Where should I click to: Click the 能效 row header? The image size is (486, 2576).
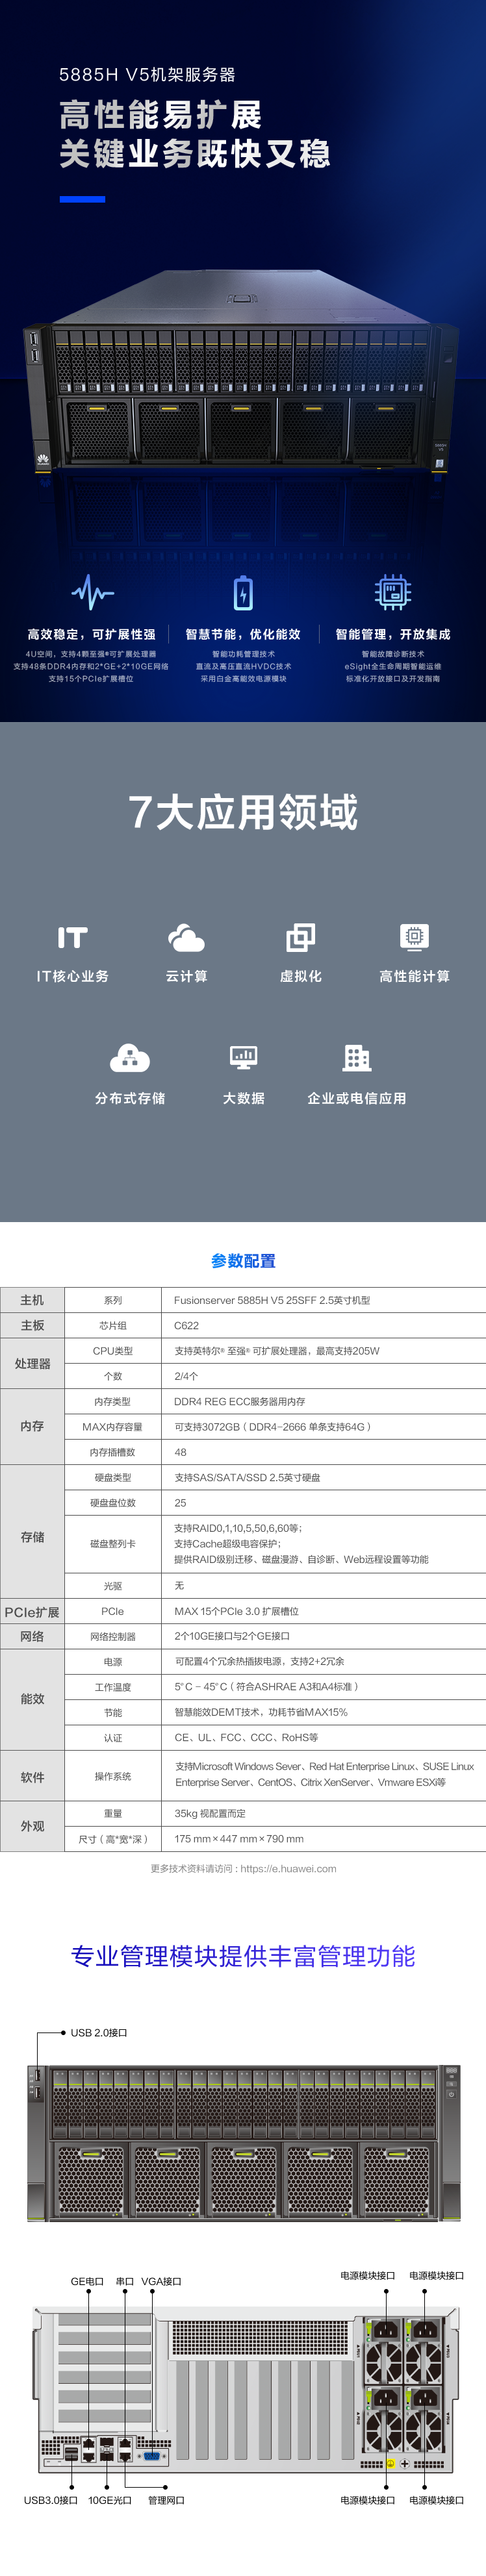click(x=32, y=1698)
